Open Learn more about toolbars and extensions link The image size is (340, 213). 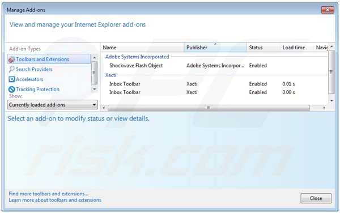(55, 200)
